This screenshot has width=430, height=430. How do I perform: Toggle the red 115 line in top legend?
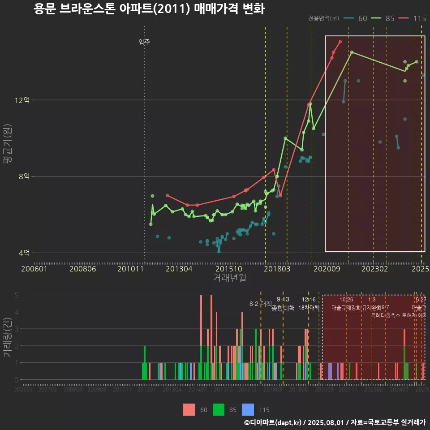[404, 18]
